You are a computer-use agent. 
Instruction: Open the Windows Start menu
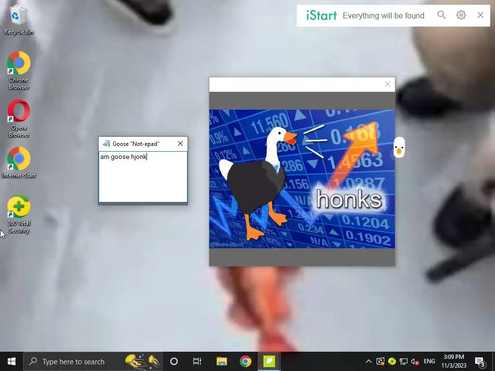(x=12, y=361)
